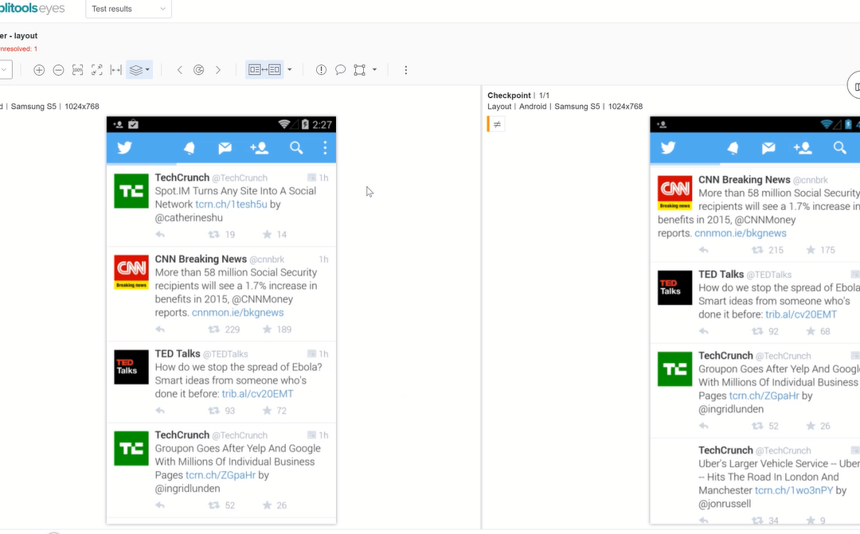Toggle the not-equal diff indicator
This screenshot has width=860, height=534.
[x=497, y=124]
